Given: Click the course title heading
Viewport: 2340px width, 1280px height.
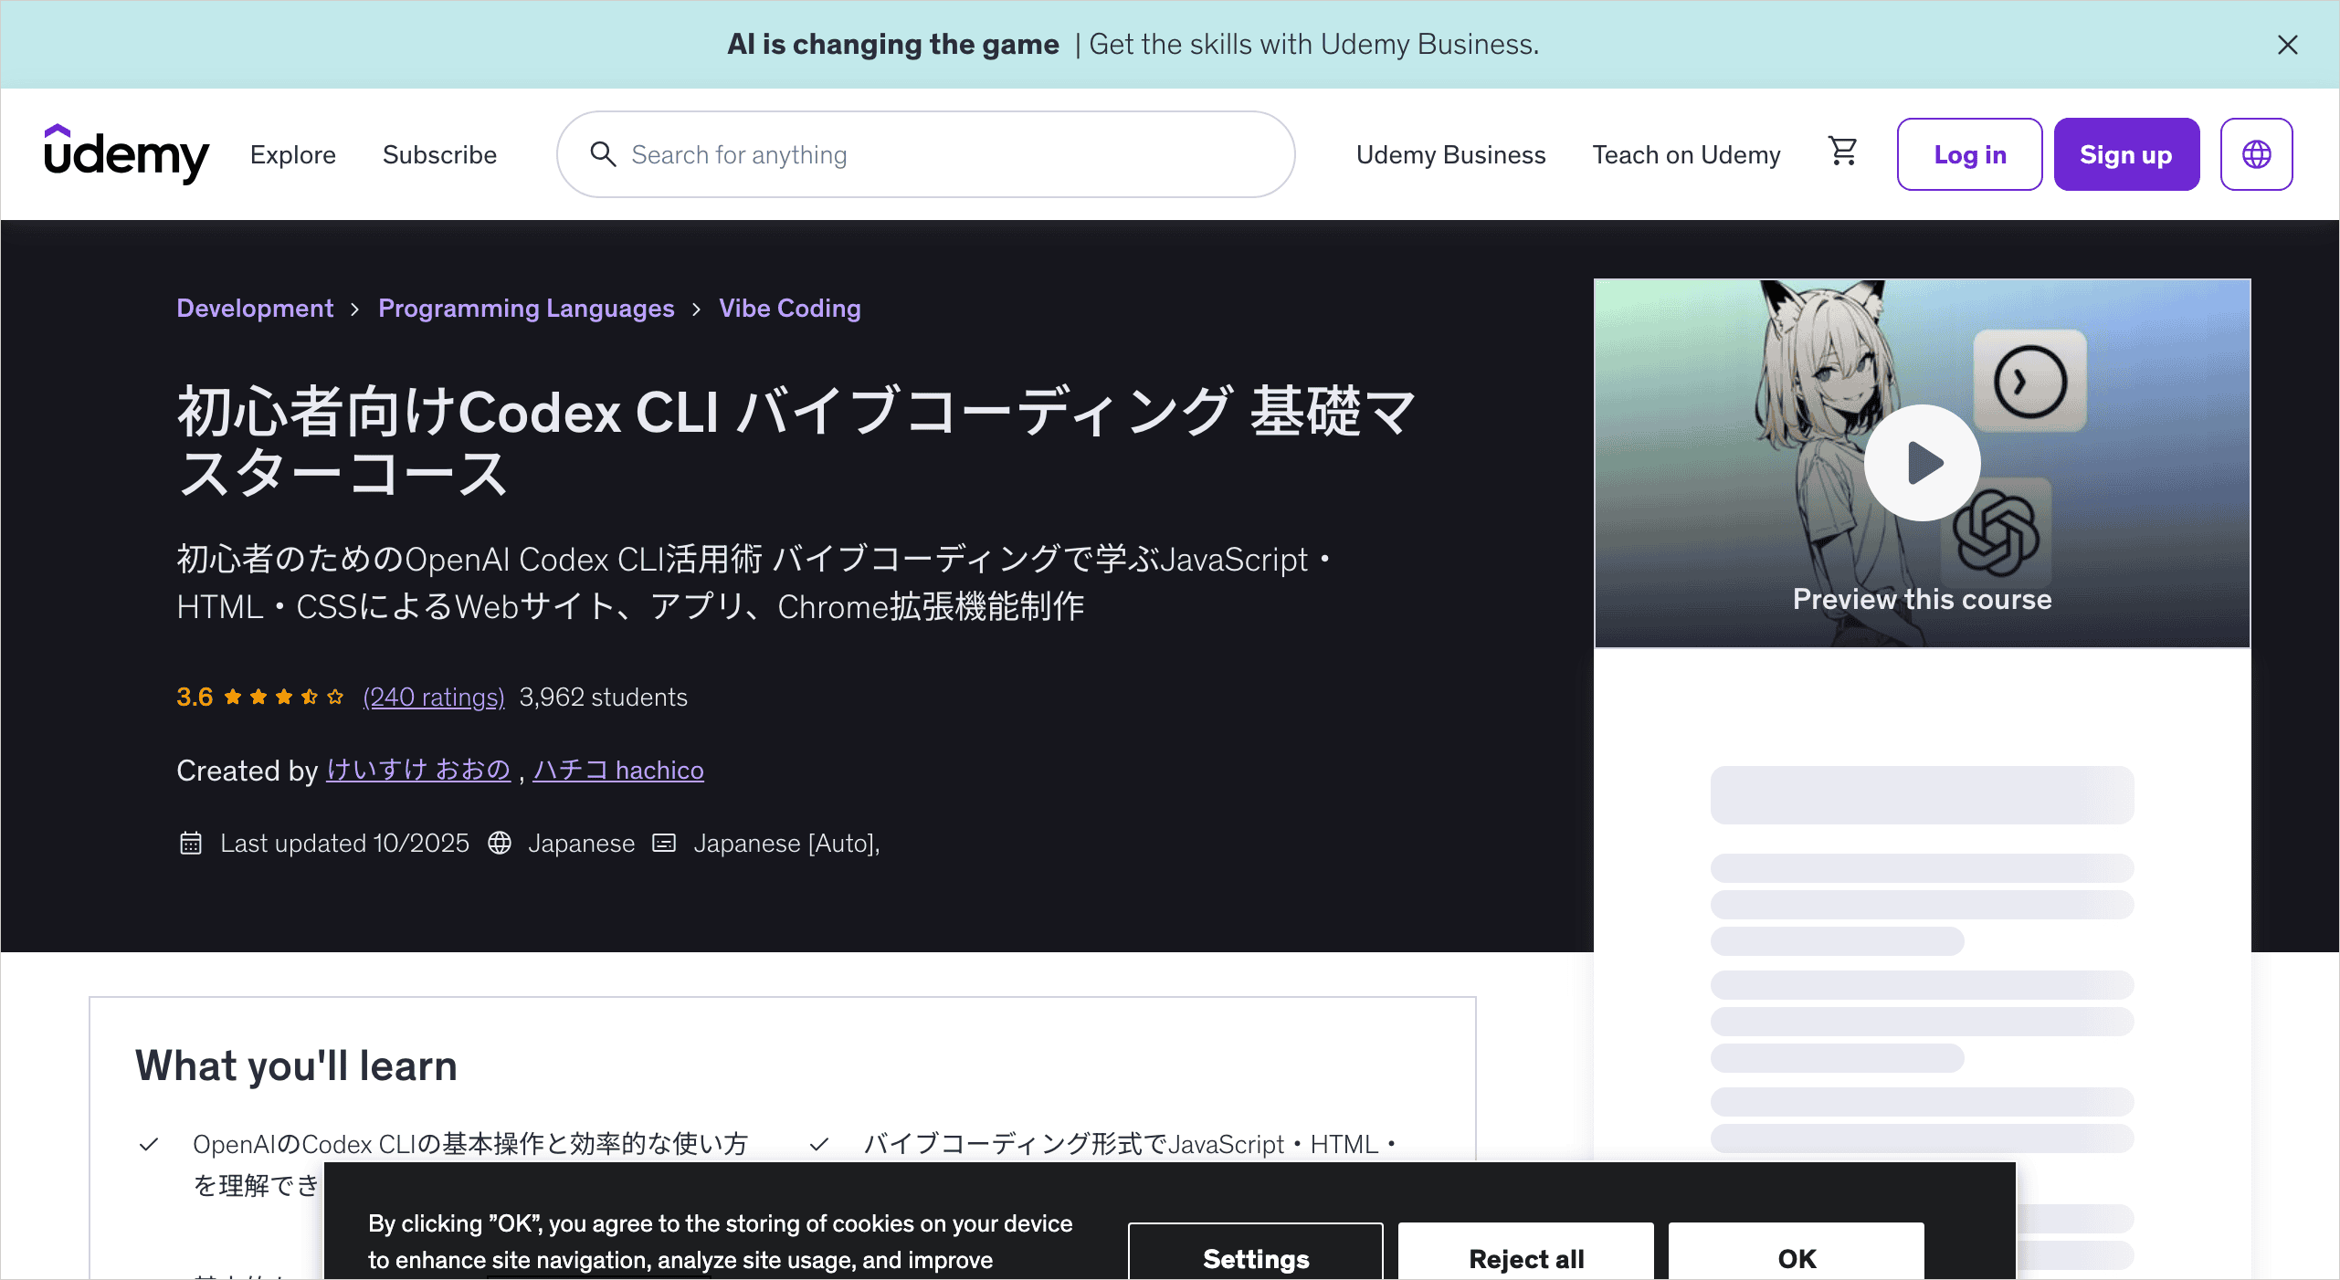Looking at the screenshot, I should coord(796,442).
